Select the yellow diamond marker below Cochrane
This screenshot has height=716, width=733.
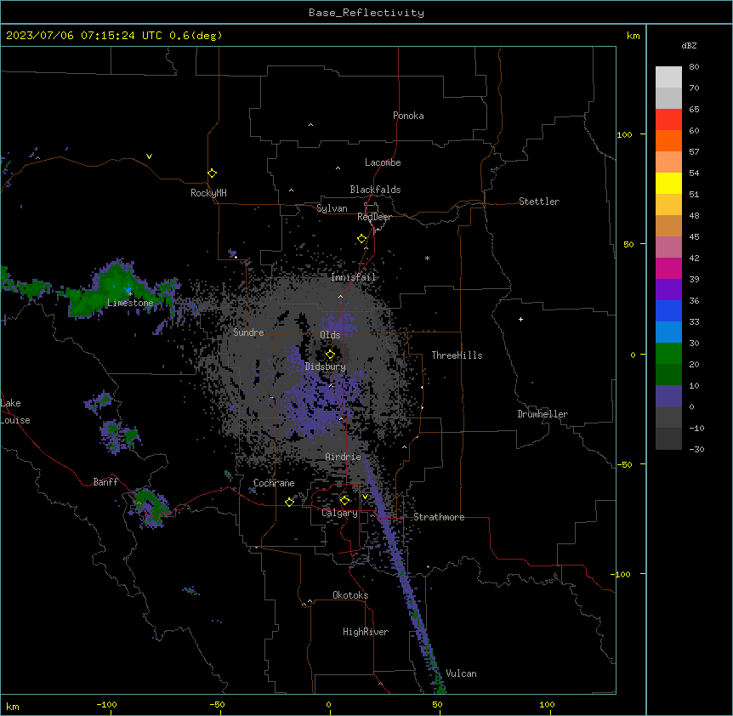(289, 502)
